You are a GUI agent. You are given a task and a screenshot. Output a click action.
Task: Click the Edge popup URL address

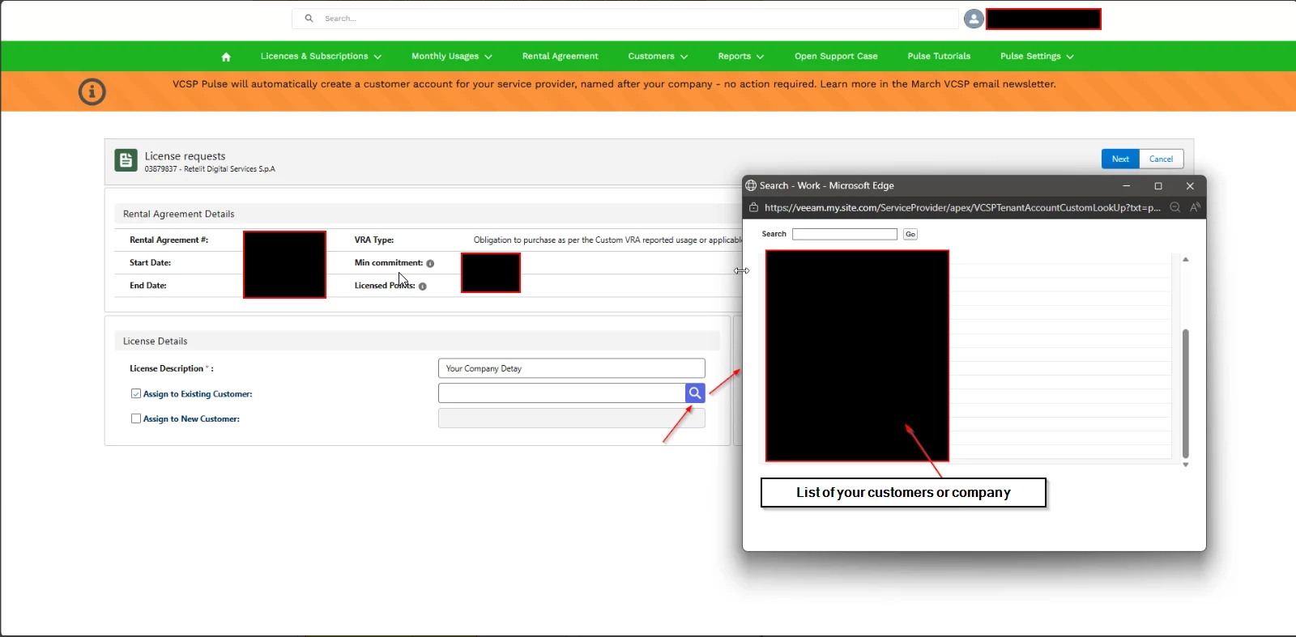[962, 208]
